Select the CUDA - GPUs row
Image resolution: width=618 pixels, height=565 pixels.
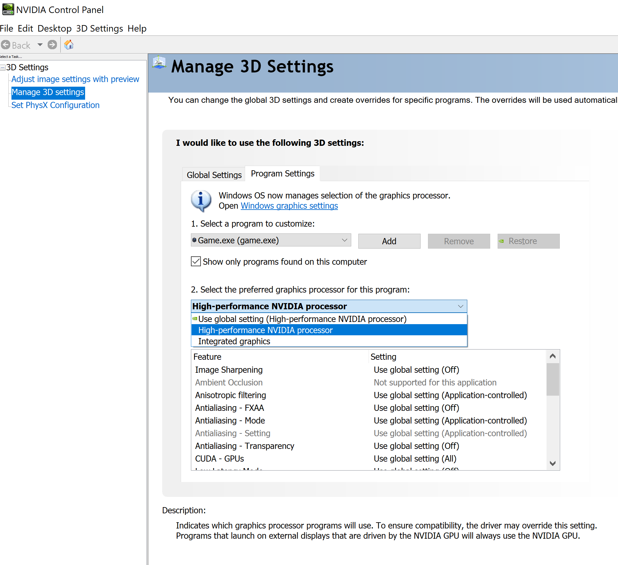point(369,459)
